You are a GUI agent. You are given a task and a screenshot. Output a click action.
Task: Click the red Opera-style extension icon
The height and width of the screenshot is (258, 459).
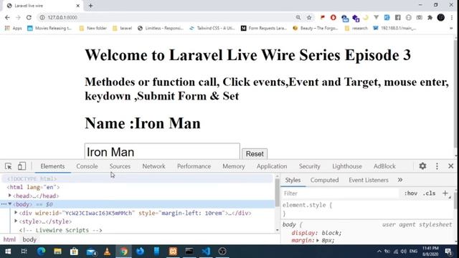pos(333,17)
